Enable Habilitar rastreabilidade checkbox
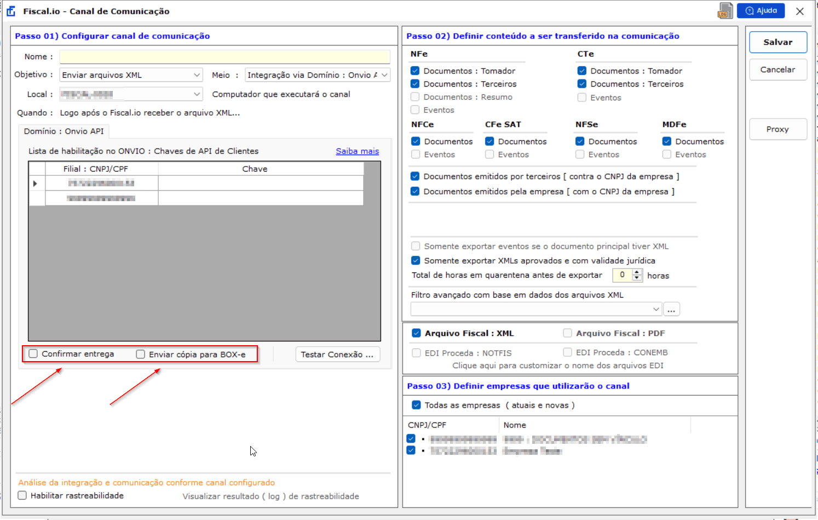This screenshot has width=818, height=520. point(22,495)
